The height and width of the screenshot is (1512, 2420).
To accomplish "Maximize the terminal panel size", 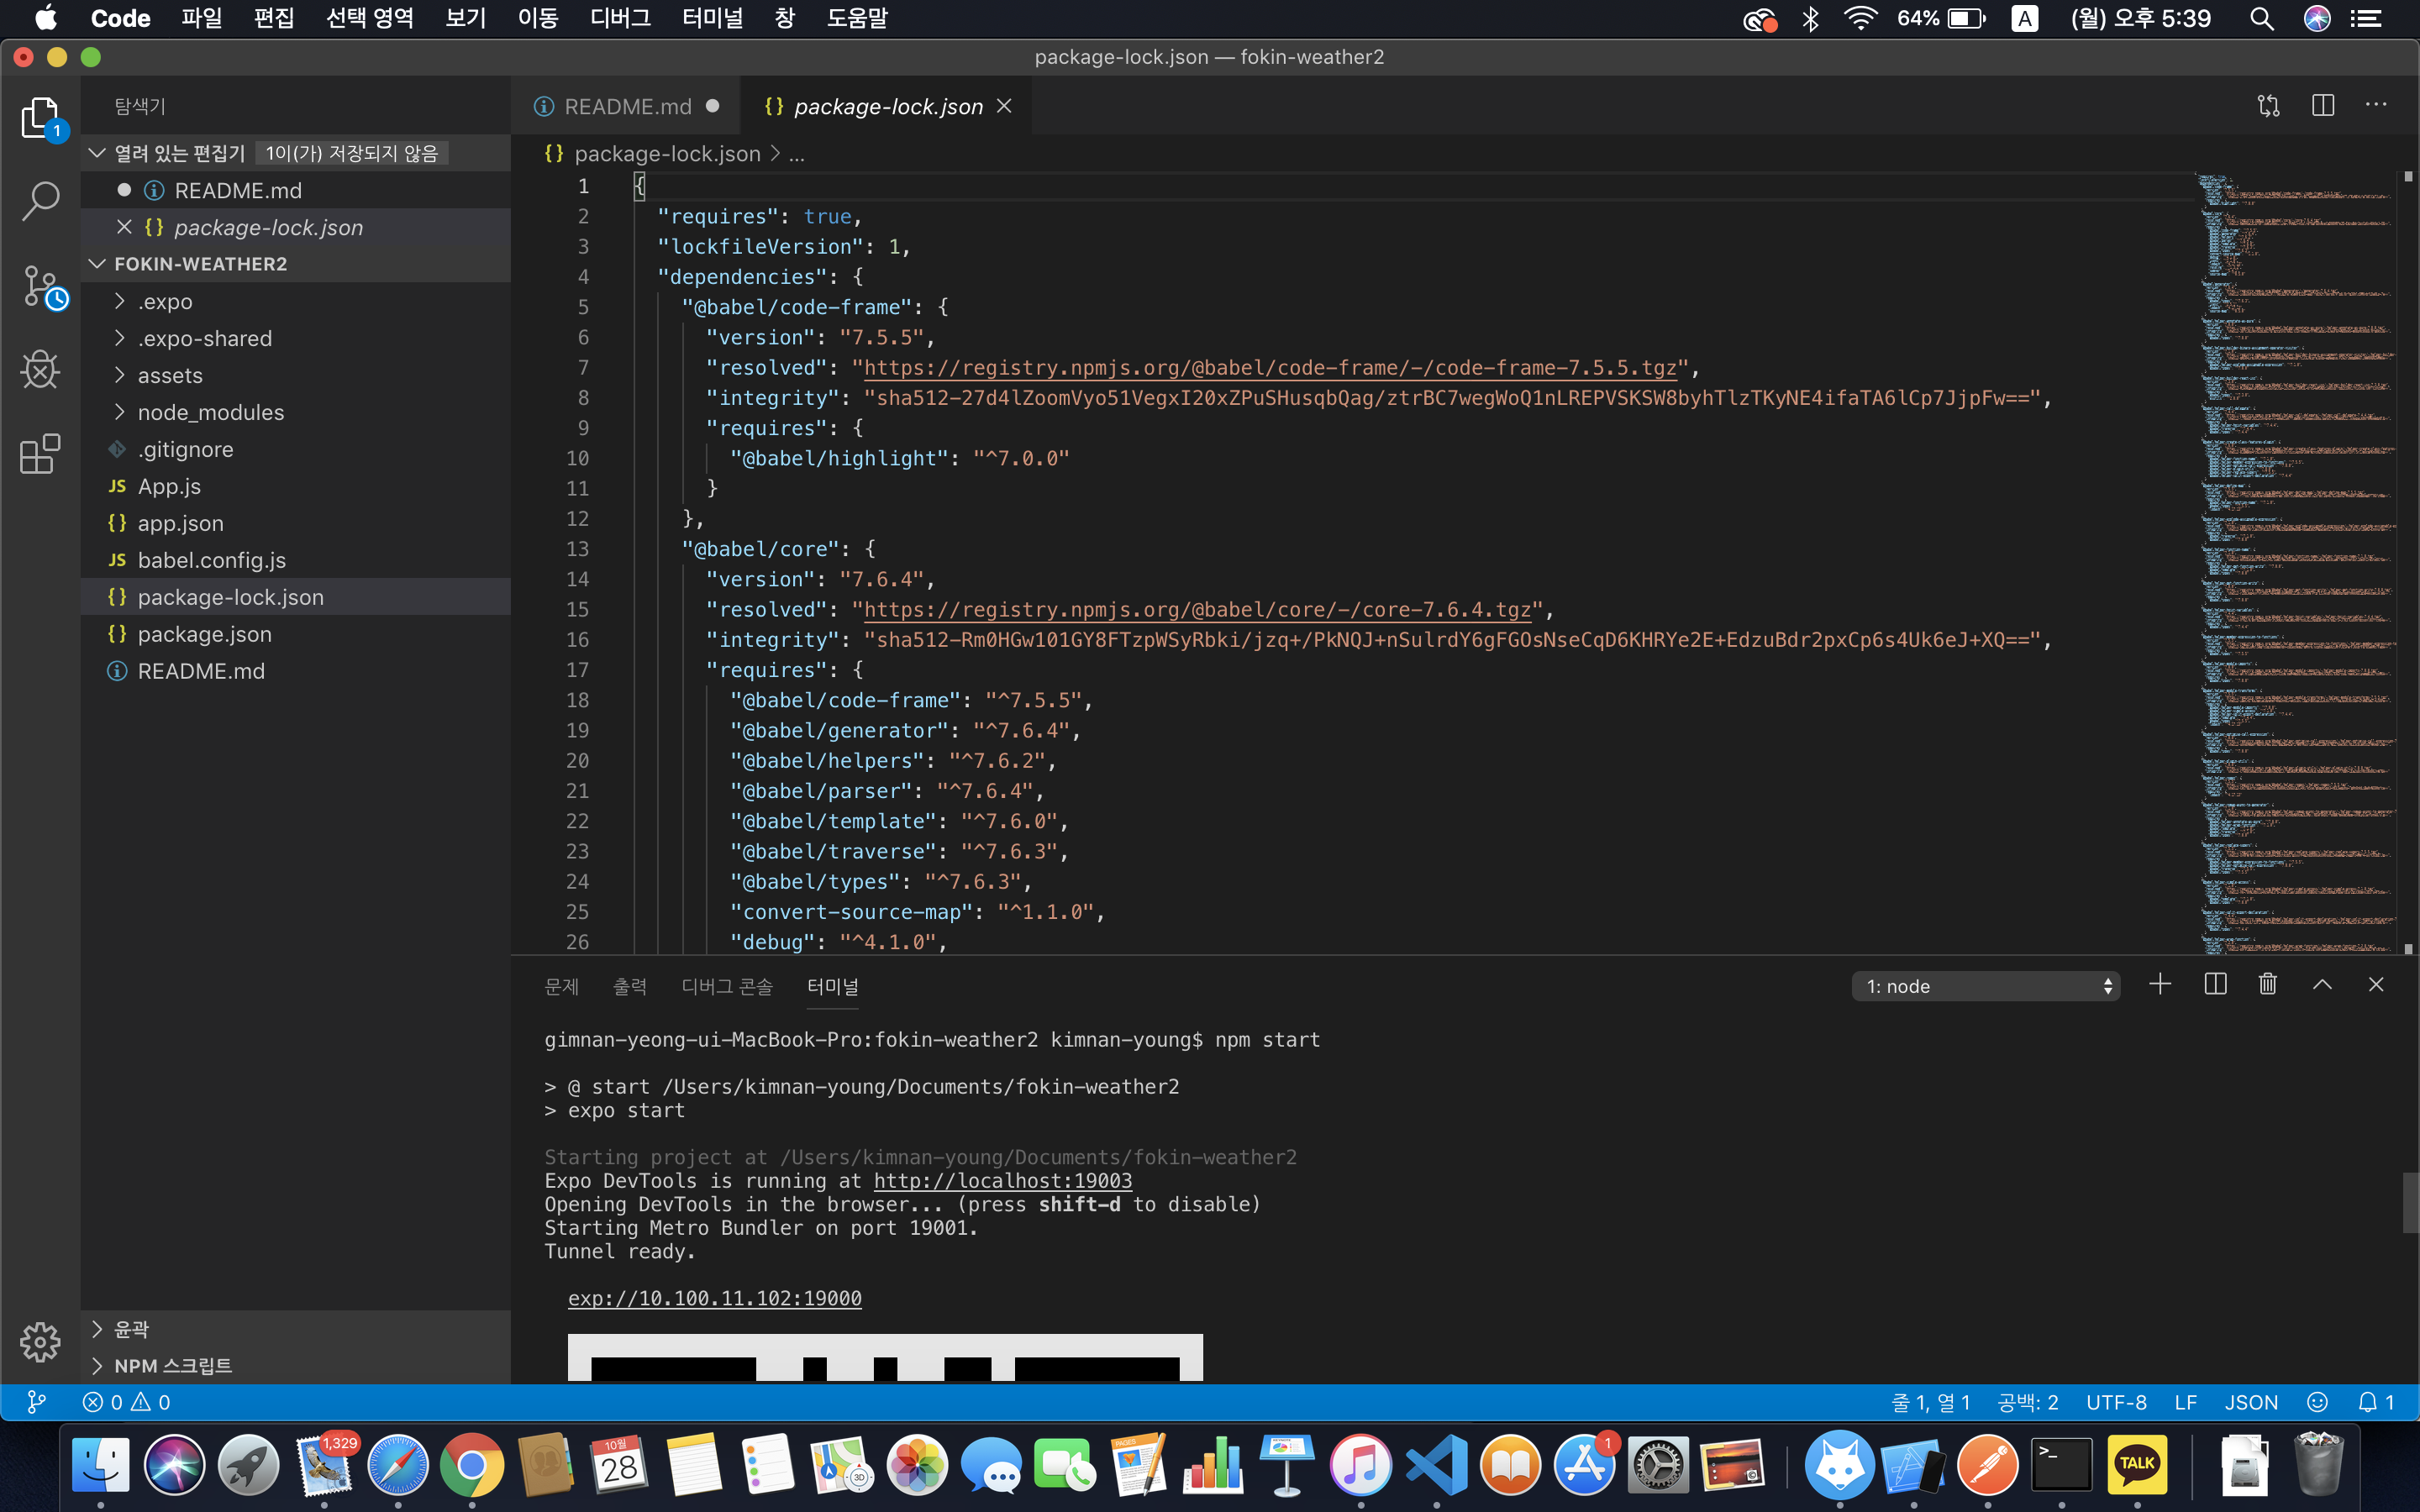I will point(2322,985).
